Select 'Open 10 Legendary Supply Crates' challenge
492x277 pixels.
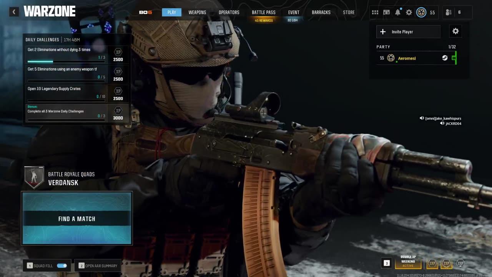pyautogui.click(x=76, y=94)
